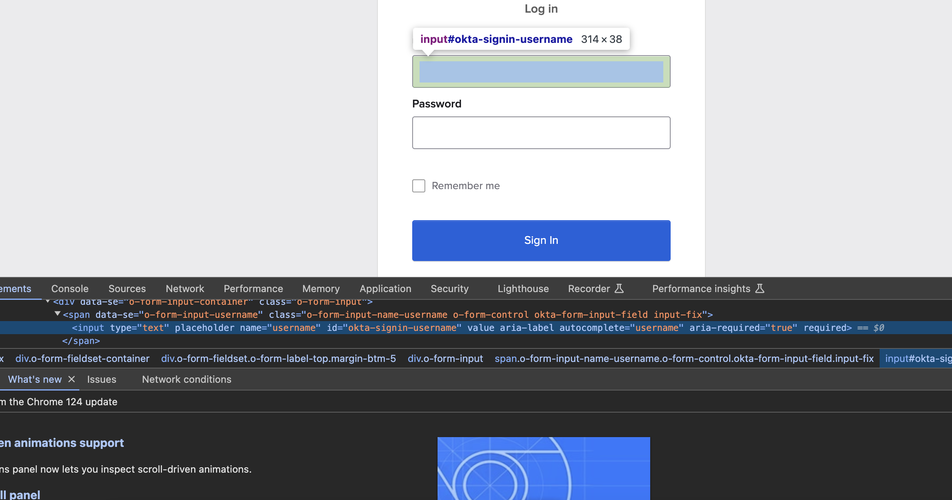Screen dimensions: 952x500
Task: Click breadcrumb div.o-form-input
Action: point(445,359)
